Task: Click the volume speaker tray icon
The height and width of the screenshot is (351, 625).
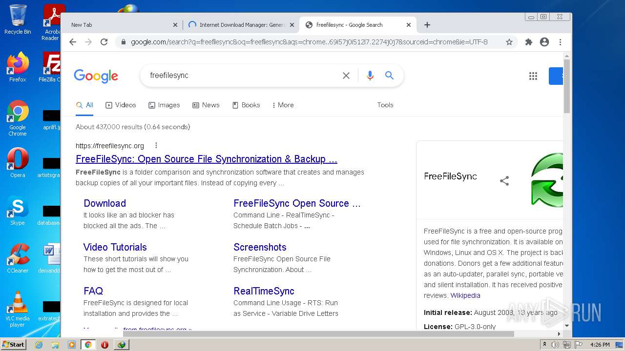Action: click(x=555, y=345)
